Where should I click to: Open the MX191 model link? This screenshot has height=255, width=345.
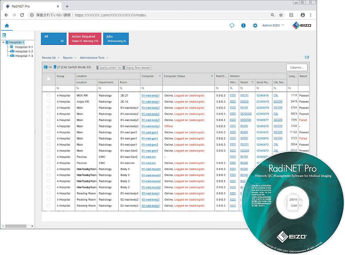[x=244, y=95]
